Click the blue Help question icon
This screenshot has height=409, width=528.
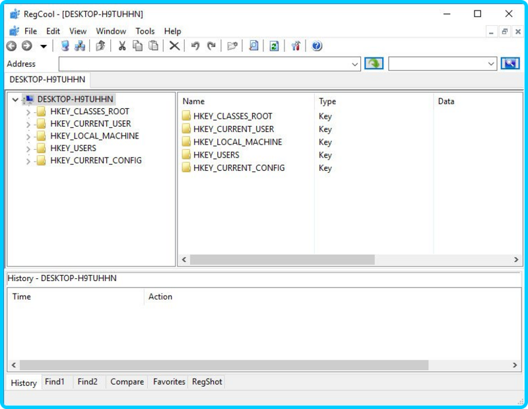click(317, 46)
